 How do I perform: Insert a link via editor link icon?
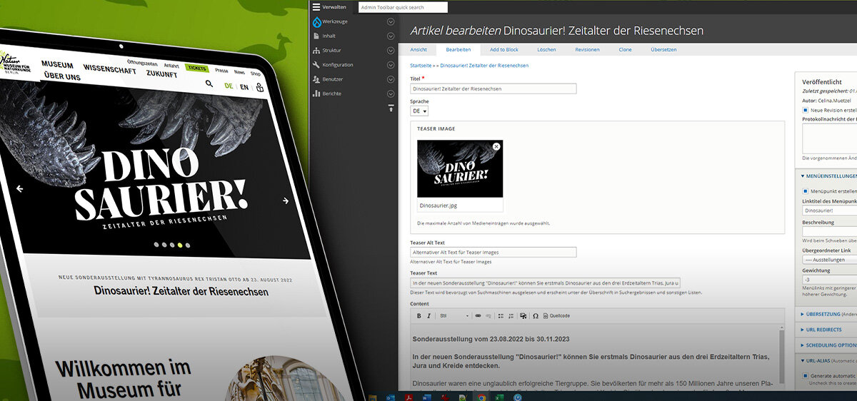pos(478,315)
